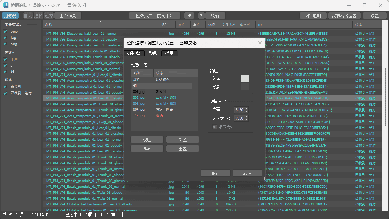Increase the 行高 value with the up arrow
Image resolution: width=389 pixels, height=219 pixels.
pyautogui.click(x=247, y=108)
